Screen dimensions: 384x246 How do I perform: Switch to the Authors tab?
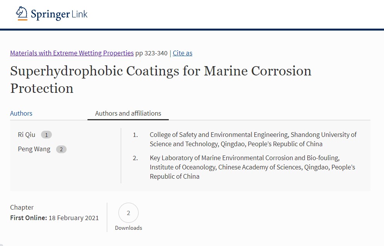pyautogui.click(x=21, y=113)
